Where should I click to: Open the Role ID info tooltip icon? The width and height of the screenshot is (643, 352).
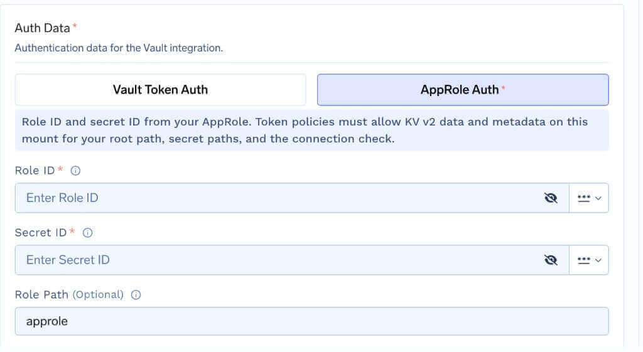(75, 171)
